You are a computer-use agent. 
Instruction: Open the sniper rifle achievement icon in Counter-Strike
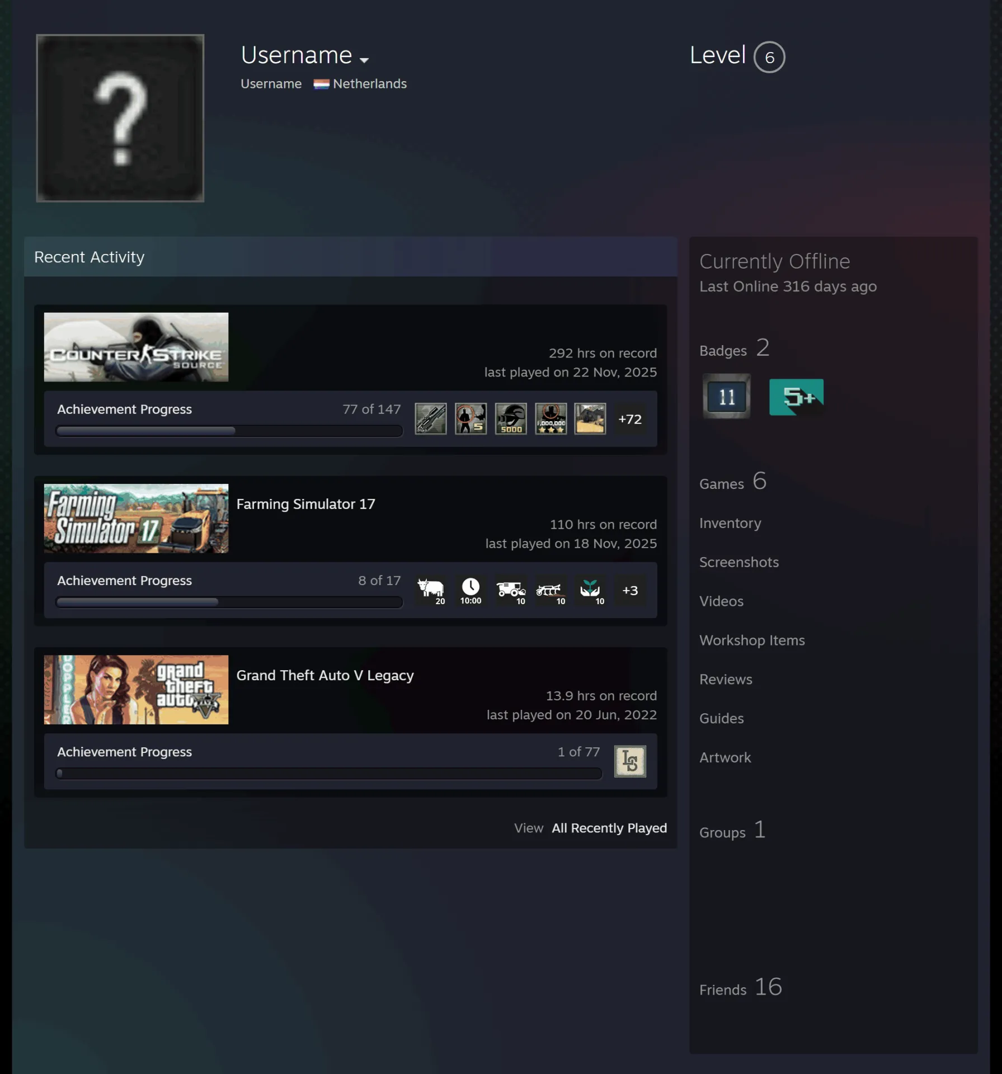pos(430,418)
